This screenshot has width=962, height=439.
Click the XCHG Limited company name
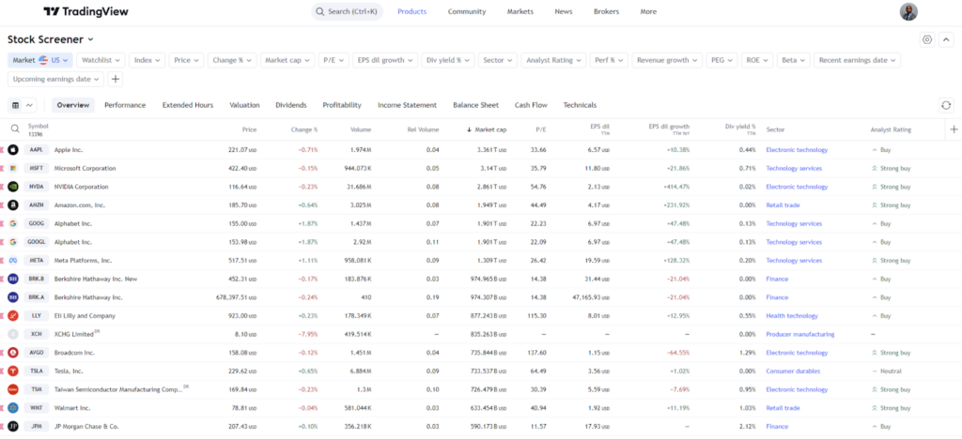[73, 334]
